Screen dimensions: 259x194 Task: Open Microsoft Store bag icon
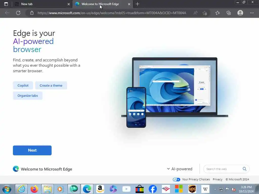140,189
